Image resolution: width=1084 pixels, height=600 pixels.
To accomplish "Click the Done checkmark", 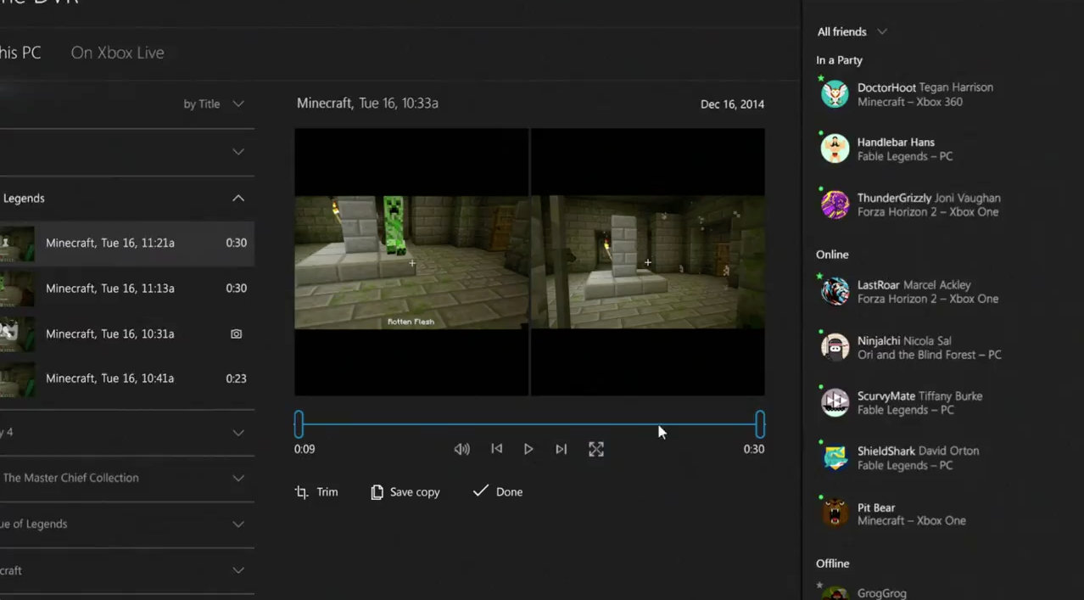I will [x=480, y=491].
